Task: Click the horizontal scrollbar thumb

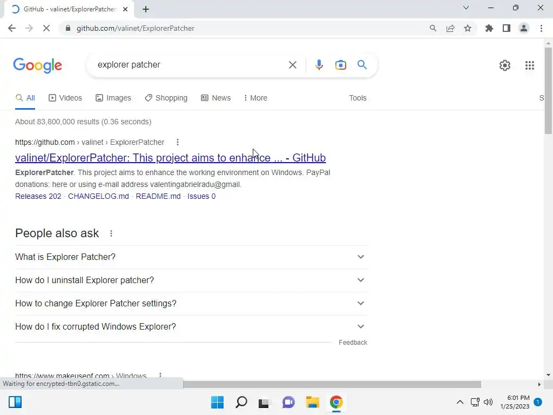Action: [332, 384]
